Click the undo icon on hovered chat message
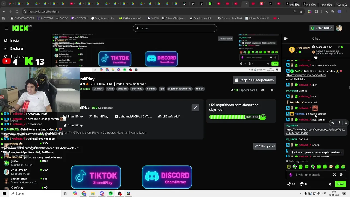350x197 pixels. [x=332, y=123]
